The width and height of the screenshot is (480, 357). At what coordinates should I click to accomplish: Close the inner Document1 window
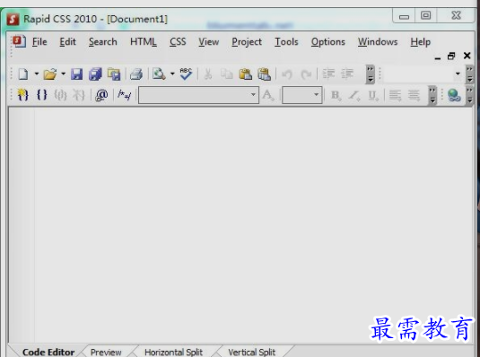coord(467,56)
